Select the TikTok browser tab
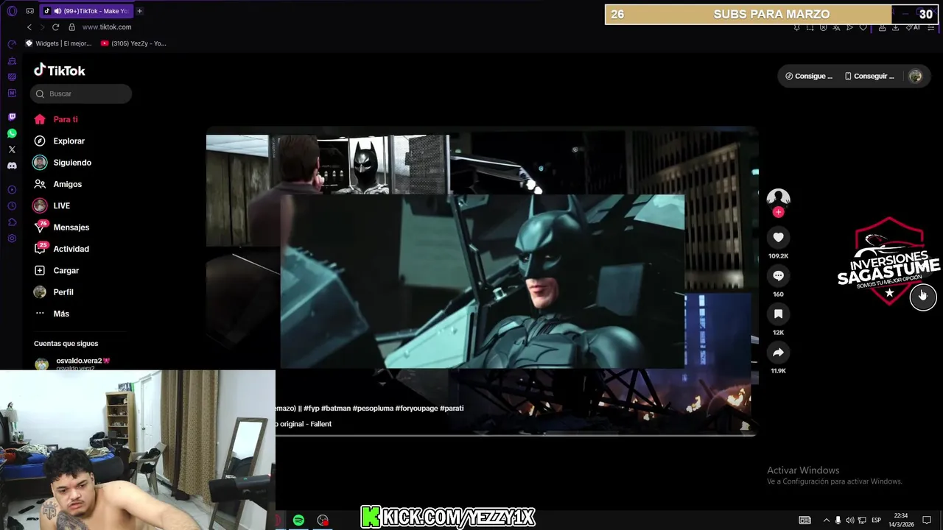This screenshot has height=530, width=943. [85, 11]
